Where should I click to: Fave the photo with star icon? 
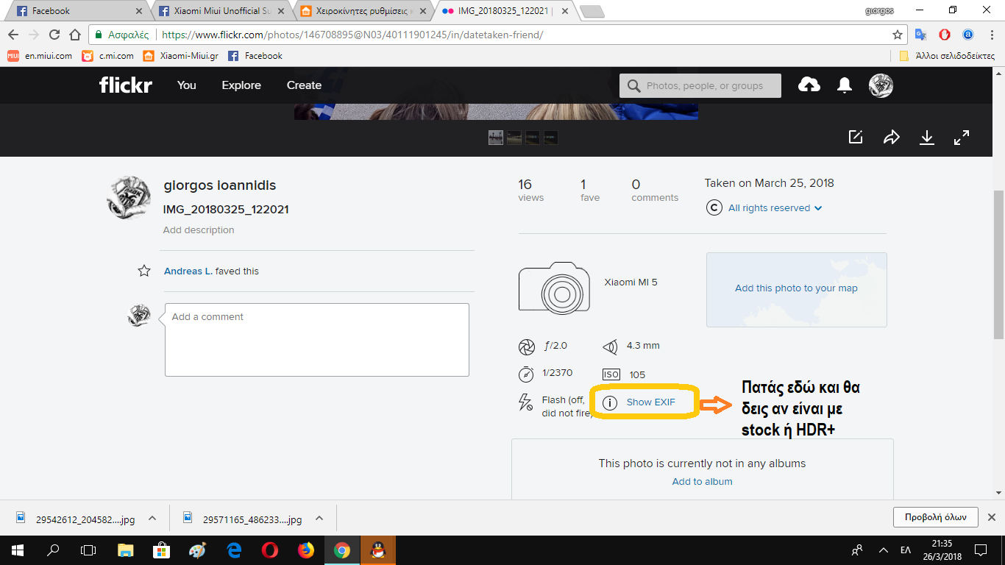(x=144, y=271)
